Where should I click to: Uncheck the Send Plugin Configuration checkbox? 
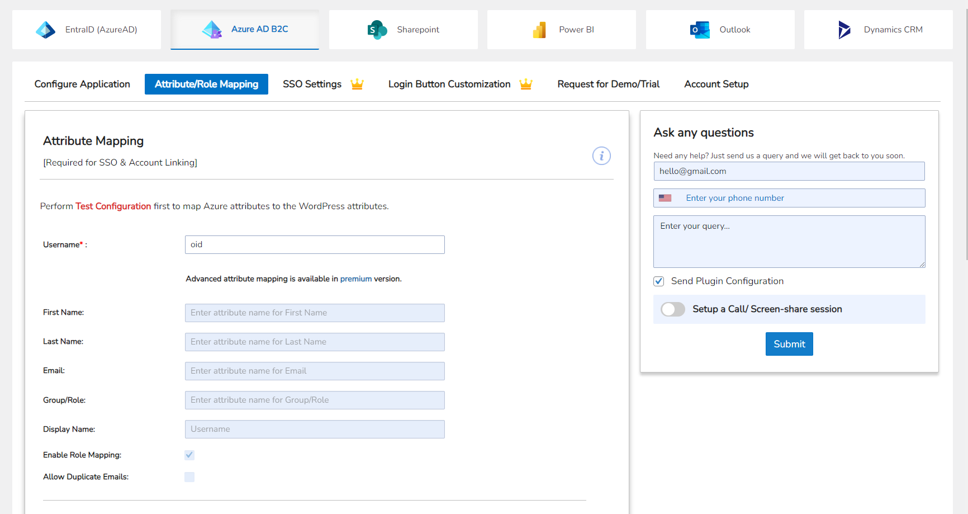(658, 281)
